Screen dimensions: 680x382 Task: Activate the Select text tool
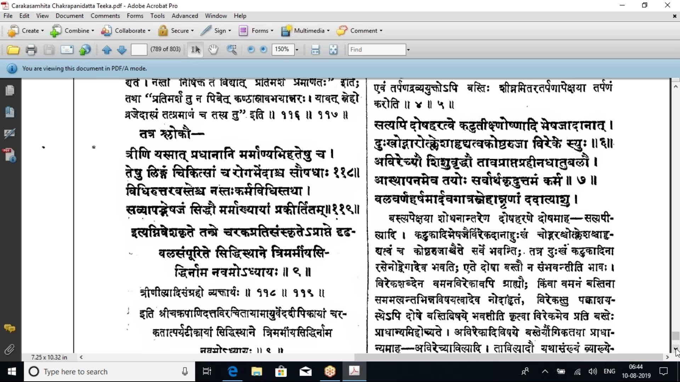pos(195,50)
